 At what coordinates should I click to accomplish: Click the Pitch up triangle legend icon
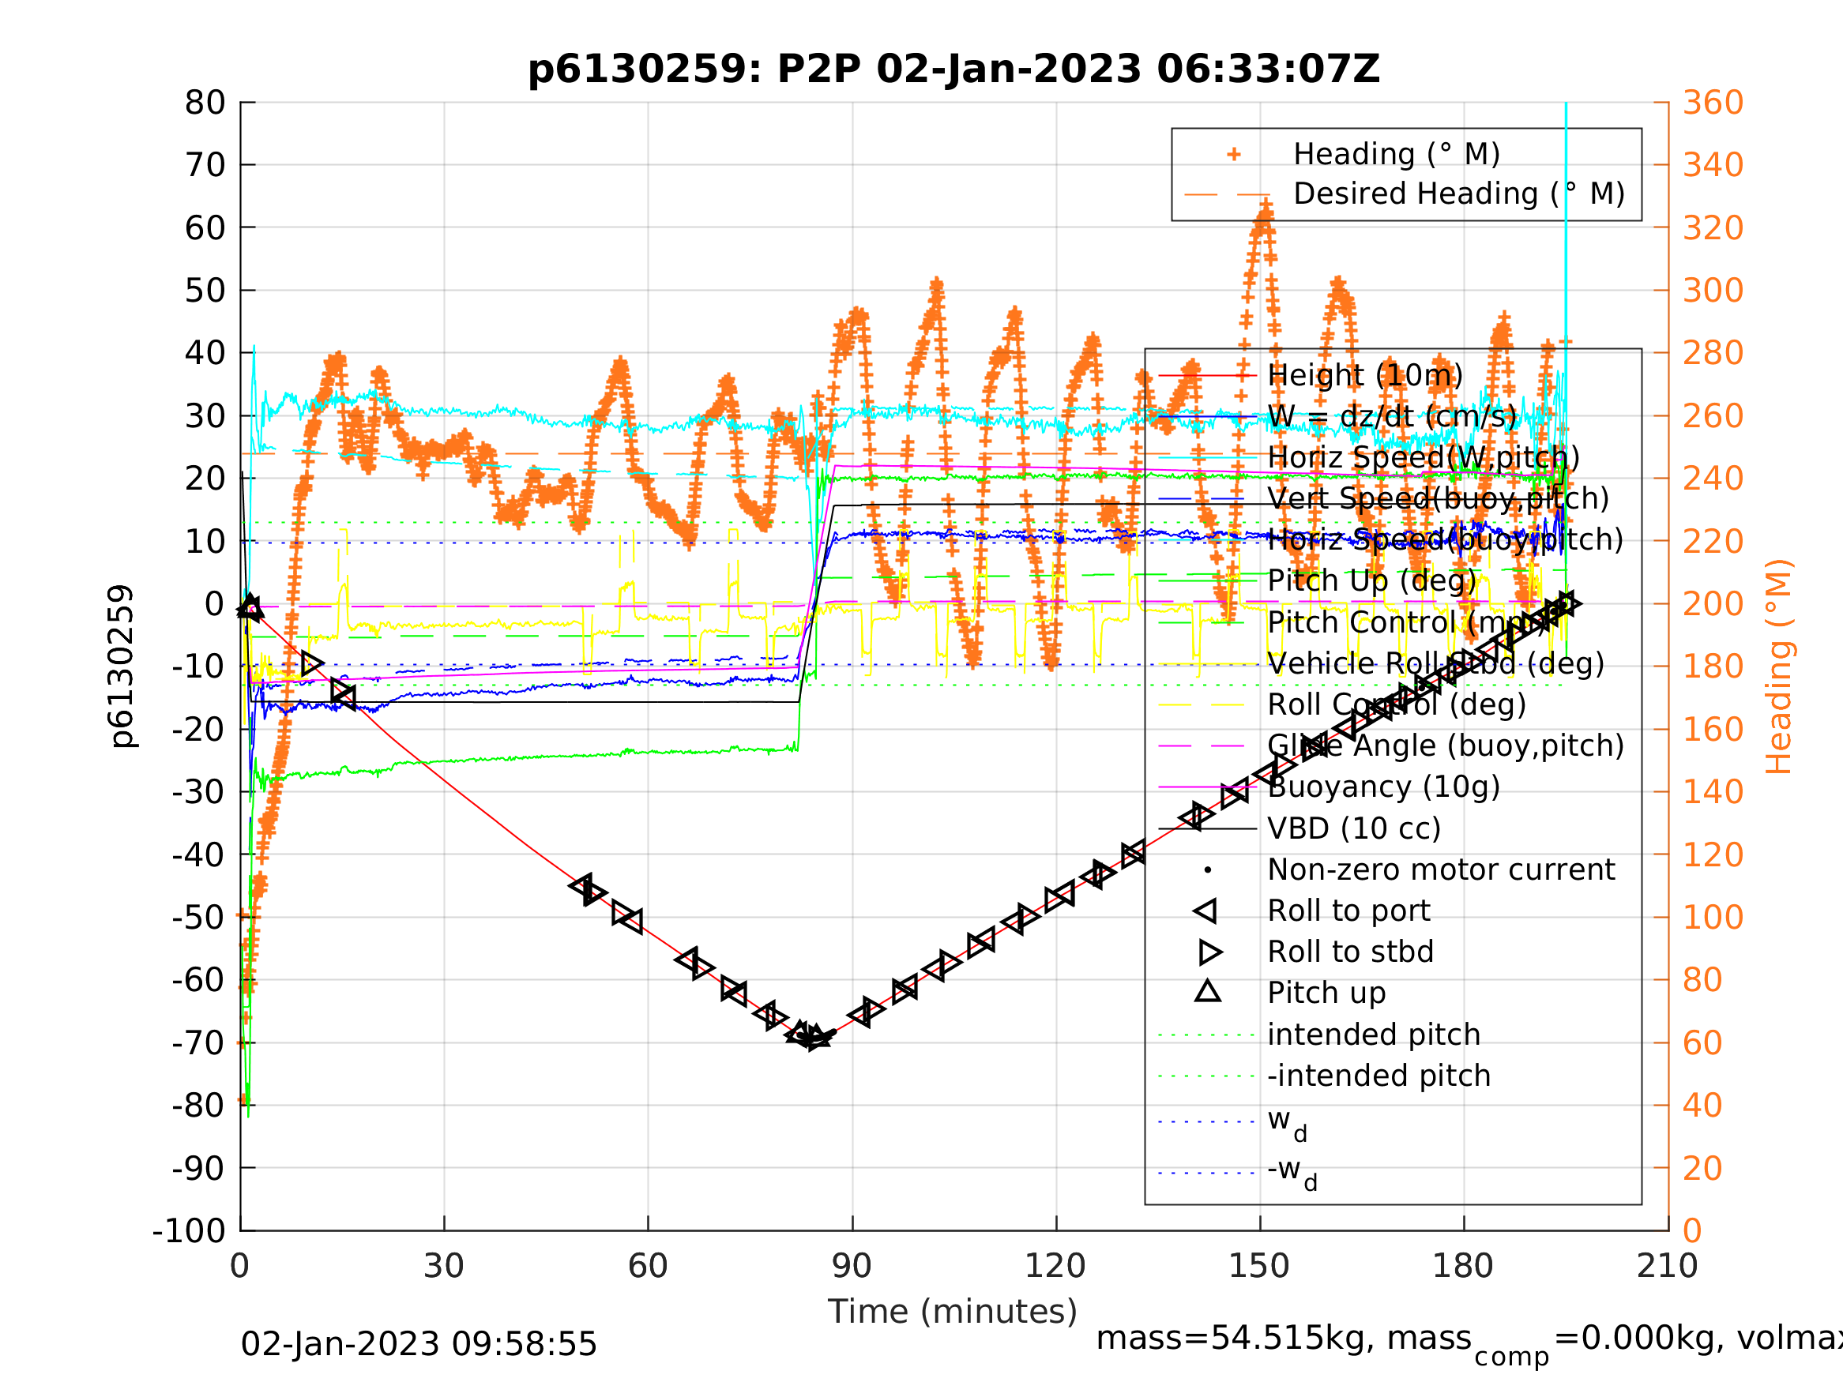1208,991
